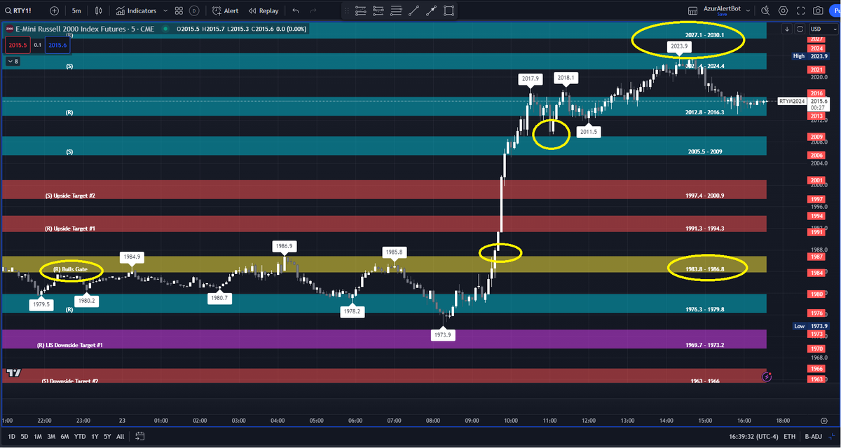Screen dimensions: 841x448
Task: Select the 6M date range
Action: pos(65,436)
